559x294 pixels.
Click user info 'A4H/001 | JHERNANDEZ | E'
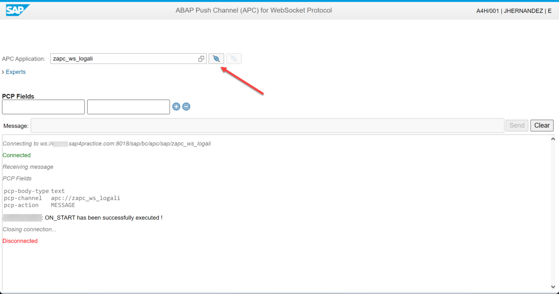pos(514,11)
